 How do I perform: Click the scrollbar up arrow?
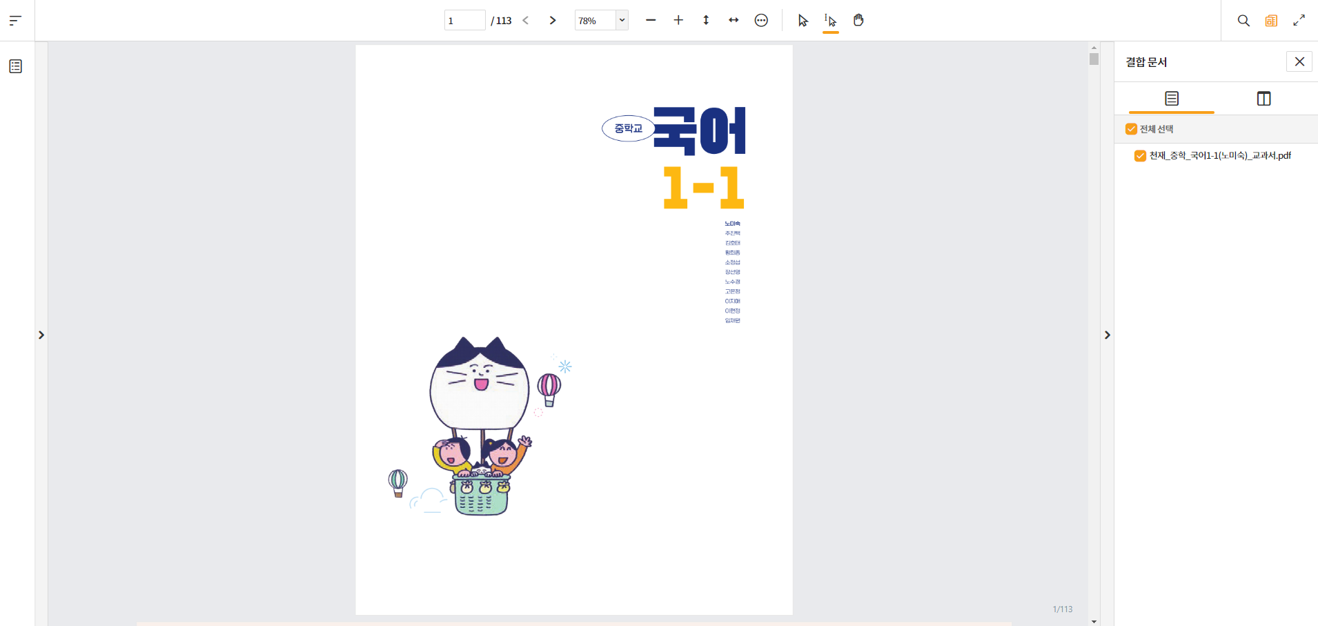1094,47
